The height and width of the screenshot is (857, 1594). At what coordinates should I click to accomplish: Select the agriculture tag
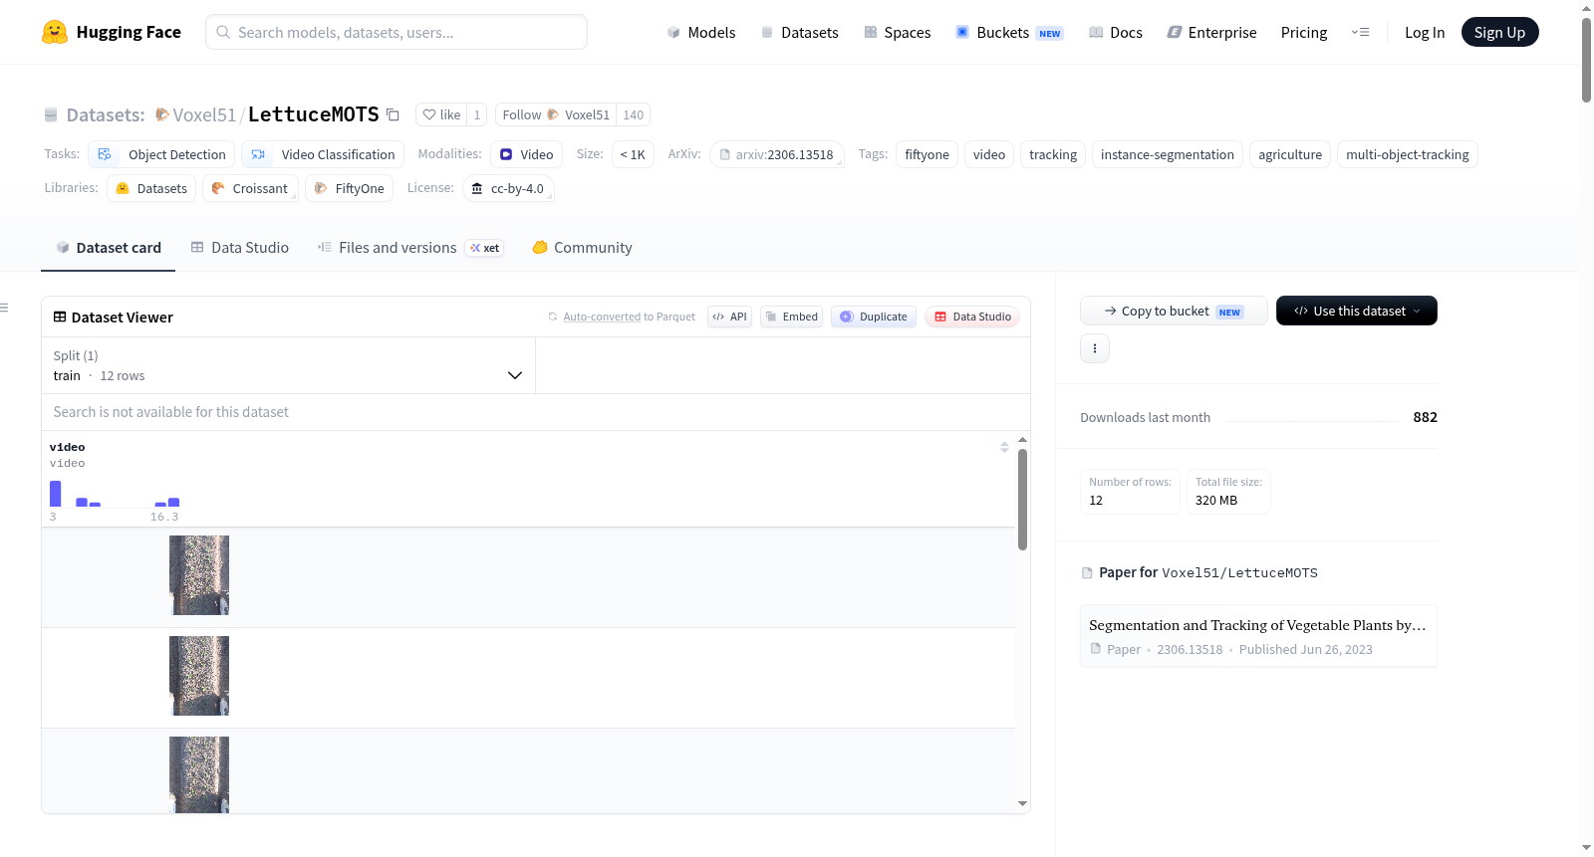(x=1290, y=154)
